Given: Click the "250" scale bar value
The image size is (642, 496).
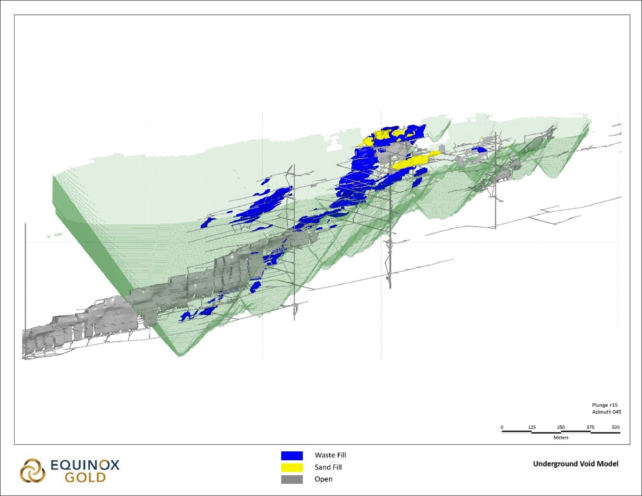Looking at the screenshot, I should click(x=561, y=427).
